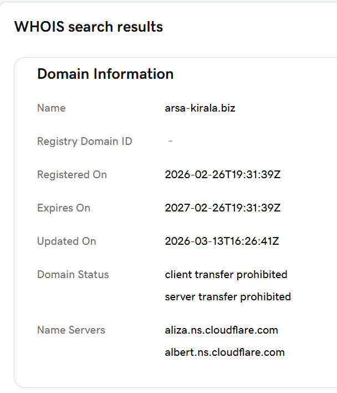Click the client transfer prohibited status
The width and height of the screenshot is (337, 393).
point(226,275)
